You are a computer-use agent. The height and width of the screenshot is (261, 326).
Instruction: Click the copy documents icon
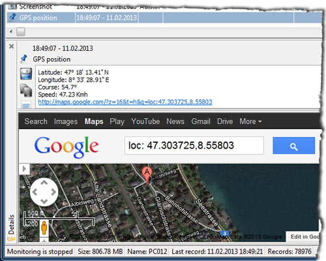[26, 90]
